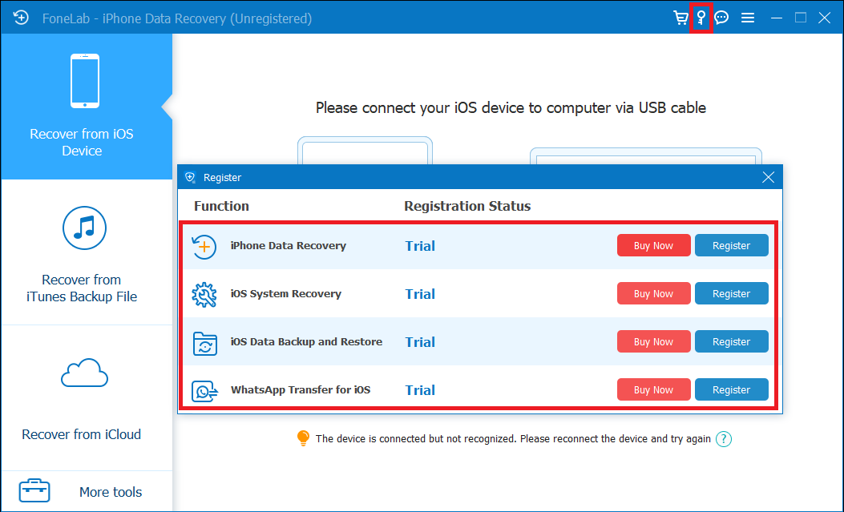The height and width of the screenshot is (512, 844).
Task: Click the iCloud cloud icon
Action: (84, 373)
